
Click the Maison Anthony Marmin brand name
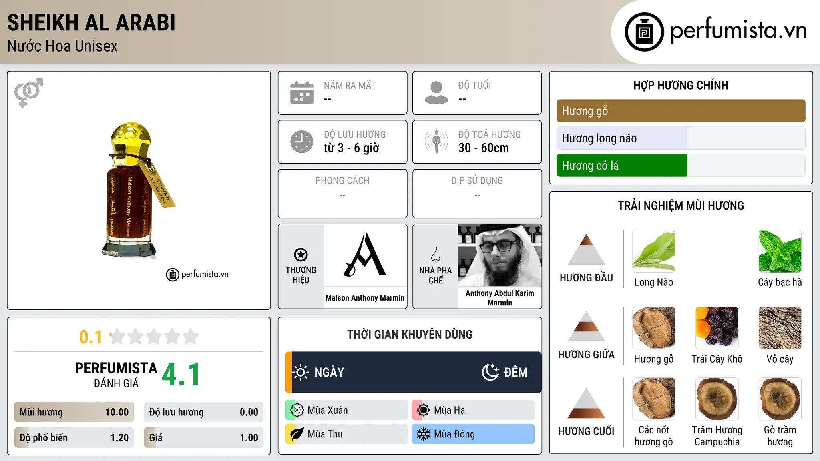(365, 298)
